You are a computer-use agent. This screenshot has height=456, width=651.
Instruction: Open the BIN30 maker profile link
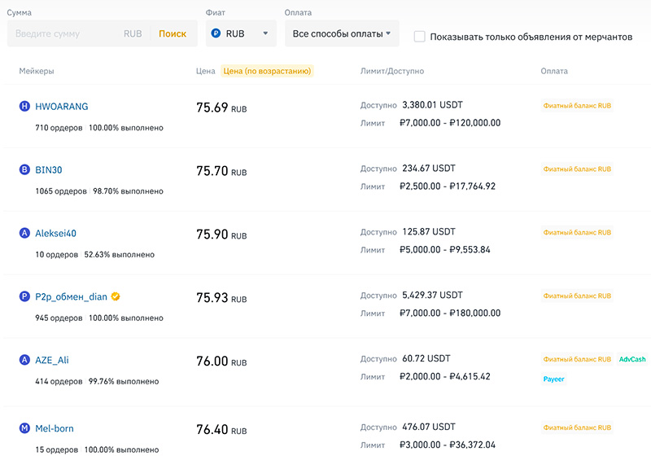(49, 170)
